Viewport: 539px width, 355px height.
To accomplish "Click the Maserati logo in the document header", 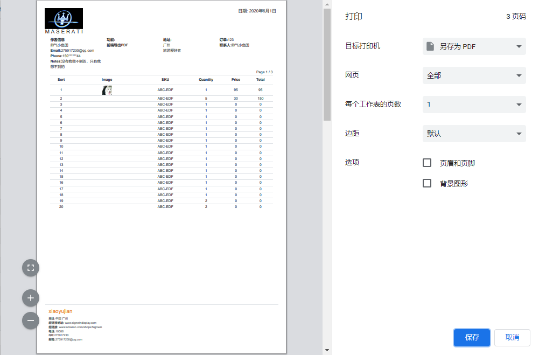I will click(x=64, y=19).
